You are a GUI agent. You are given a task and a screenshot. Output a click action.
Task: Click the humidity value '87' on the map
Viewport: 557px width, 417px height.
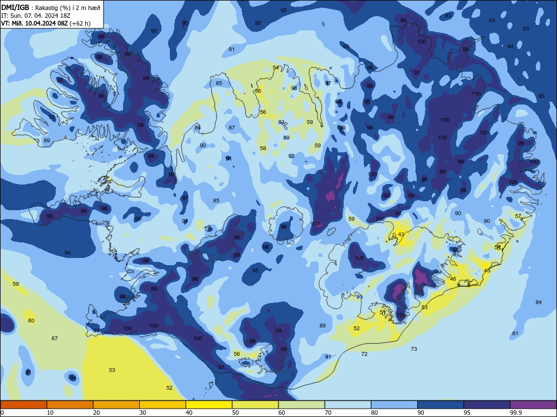tap(232, 128)
